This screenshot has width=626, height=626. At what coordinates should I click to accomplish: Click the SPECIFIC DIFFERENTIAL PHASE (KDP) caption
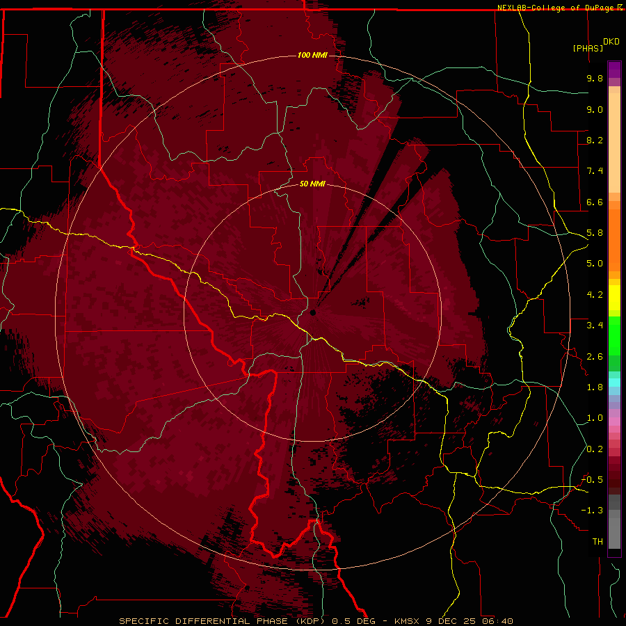point(223,621)
